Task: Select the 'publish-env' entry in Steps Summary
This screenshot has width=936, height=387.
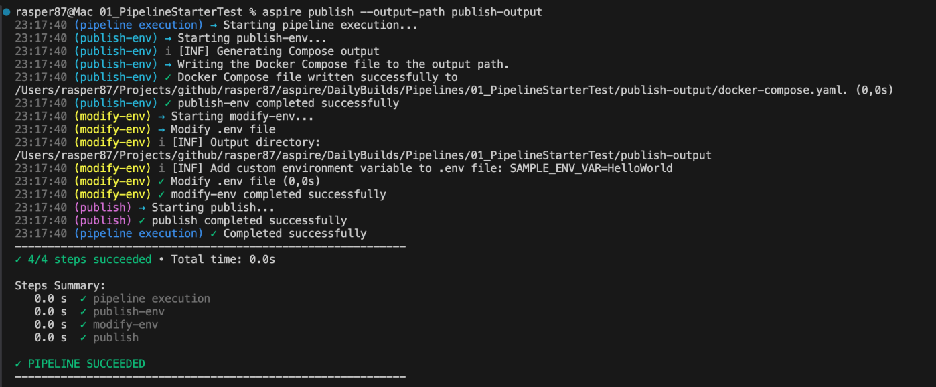Action: (x=129, y=312)
